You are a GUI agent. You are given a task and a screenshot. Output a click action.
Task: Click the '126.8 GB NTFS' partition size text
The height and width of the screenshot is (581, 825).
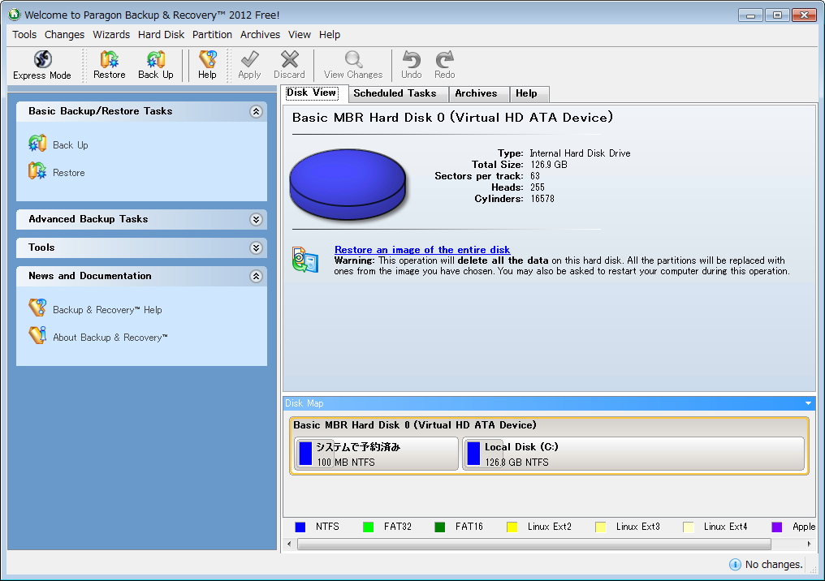click(x=516, y=463)
